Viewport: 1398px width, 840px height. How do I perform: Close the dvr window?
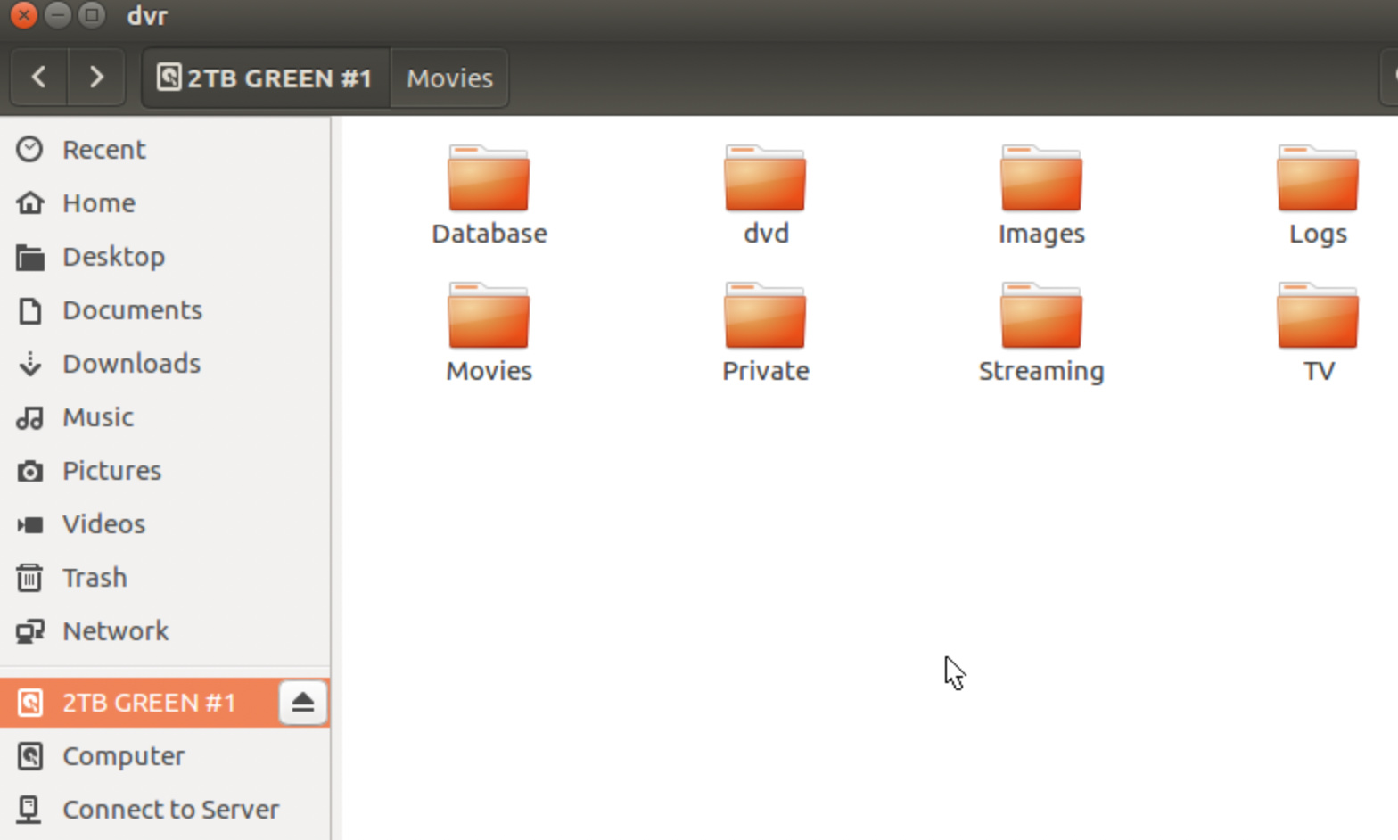pyautogui.click(x=23, y=15)
